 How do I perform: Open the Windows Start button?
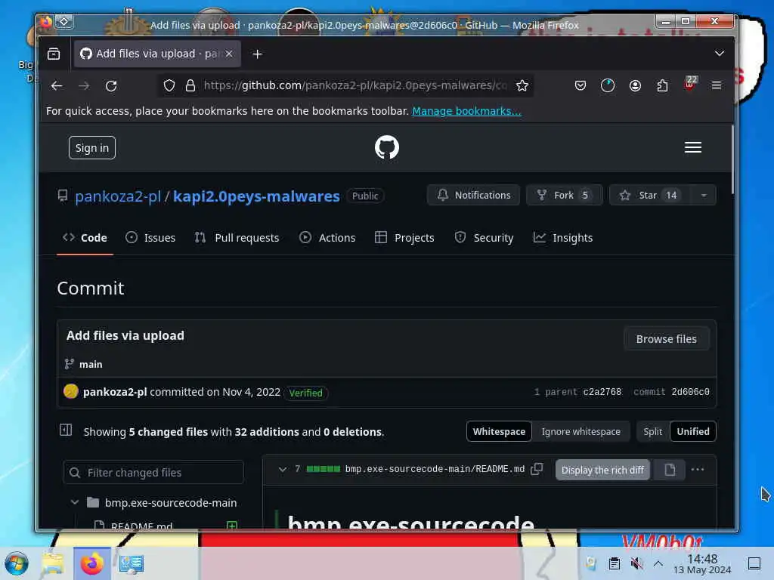tap(17, 563)
